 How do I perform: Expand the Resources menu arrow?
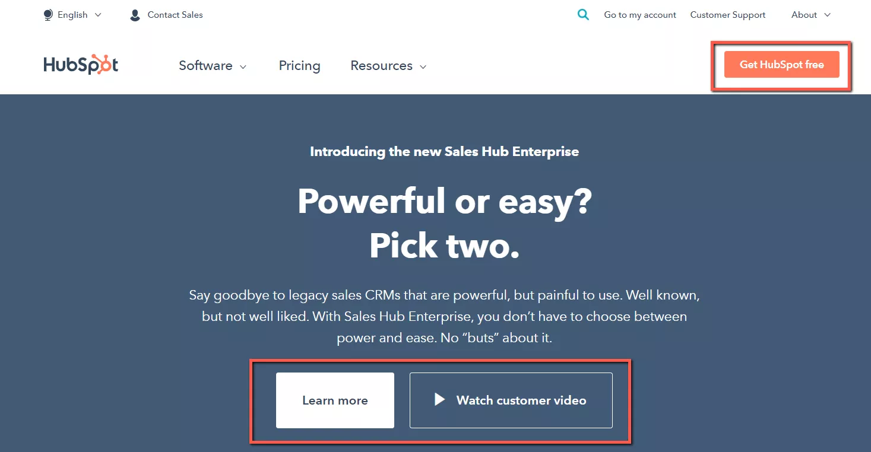coord(423,66)
